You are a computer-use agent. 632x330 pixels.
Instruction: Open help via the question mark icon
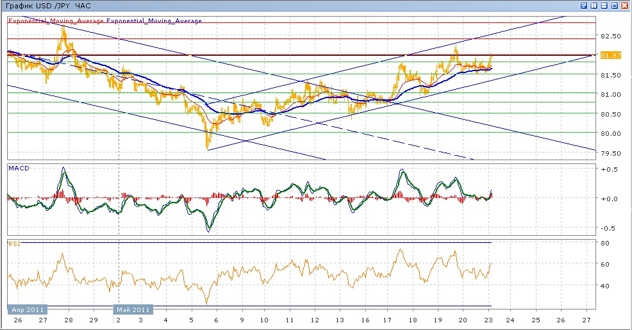(584, 5)
